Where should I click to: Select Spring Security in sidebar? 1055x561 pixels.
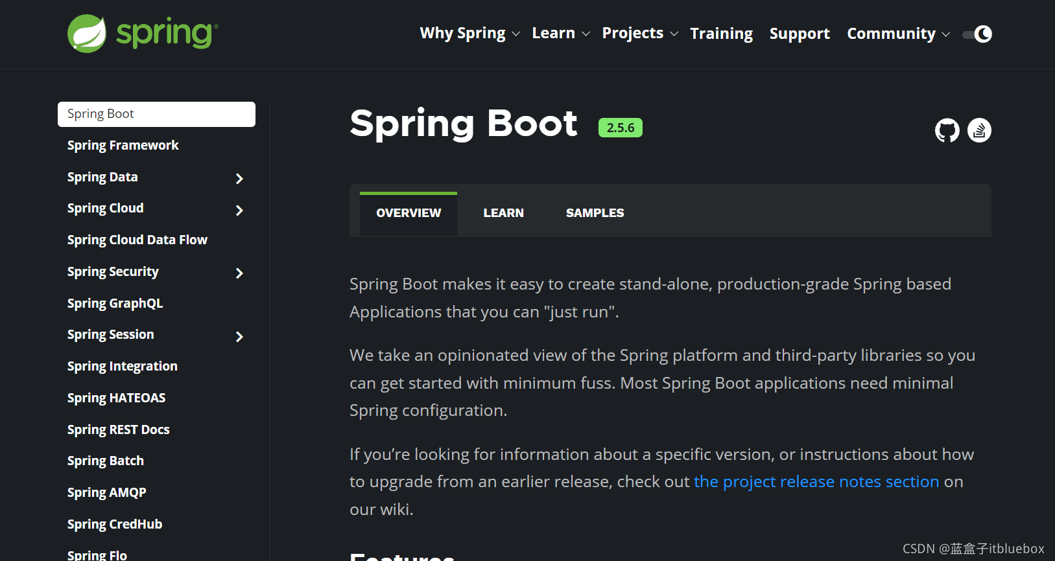113,272
